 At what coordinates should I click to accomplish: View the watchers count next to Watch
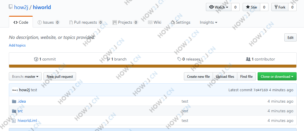[x=235, y=7]
